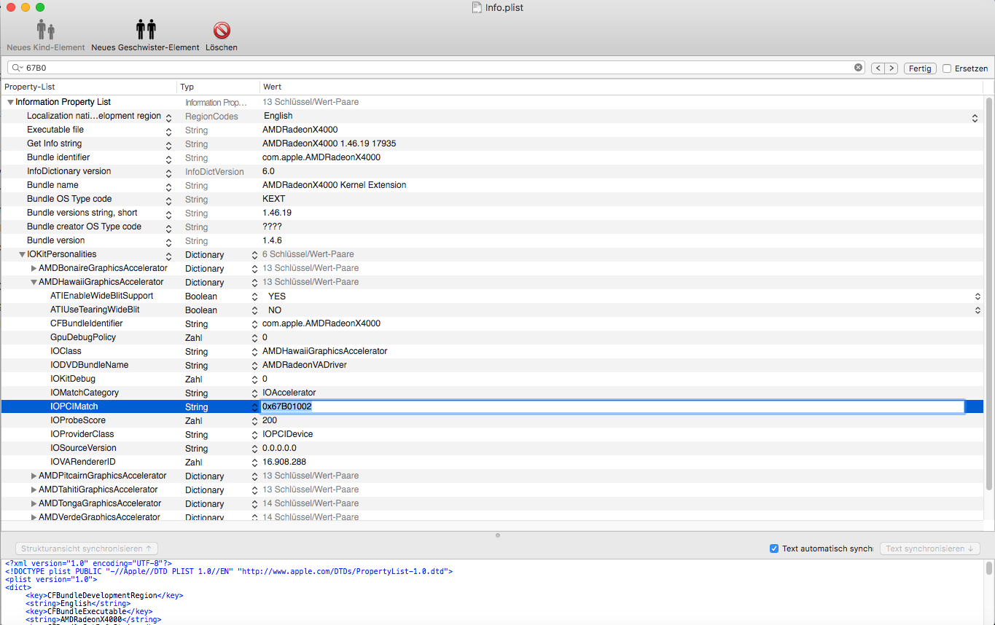Expand the AMDTahitiGraphicsAccelerator dictionary

(x=34, y=490)
